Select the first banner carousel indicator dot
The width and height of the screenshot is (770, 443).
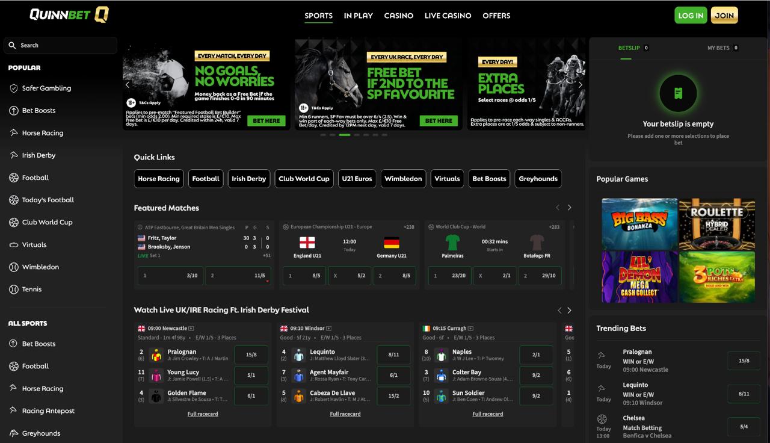[x=323, y=135]
